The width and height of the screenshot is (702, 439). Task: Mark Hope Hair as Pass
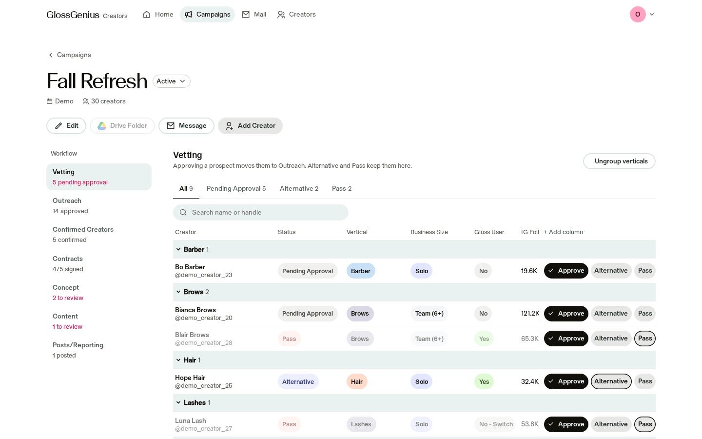point(645,381)
